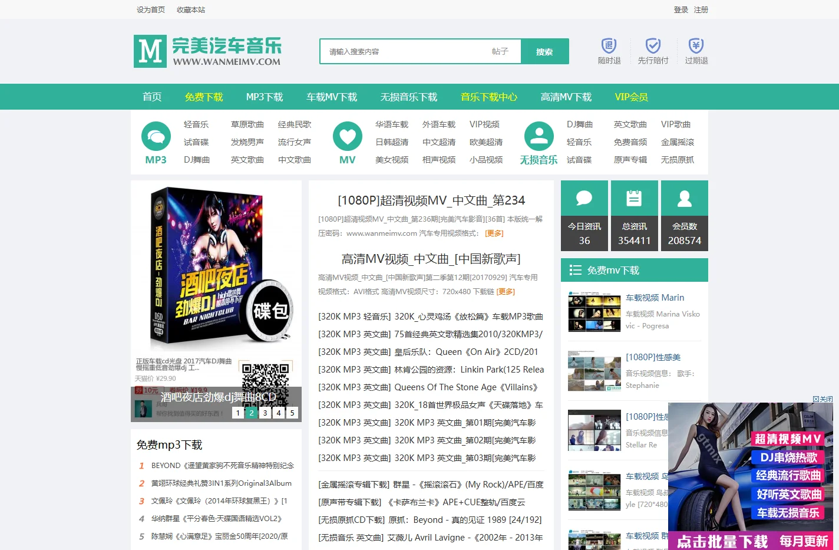Open the 帖子 search type dropdown

point(500,52)
